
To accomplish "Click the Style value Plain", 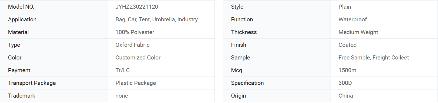I will 345,7.
